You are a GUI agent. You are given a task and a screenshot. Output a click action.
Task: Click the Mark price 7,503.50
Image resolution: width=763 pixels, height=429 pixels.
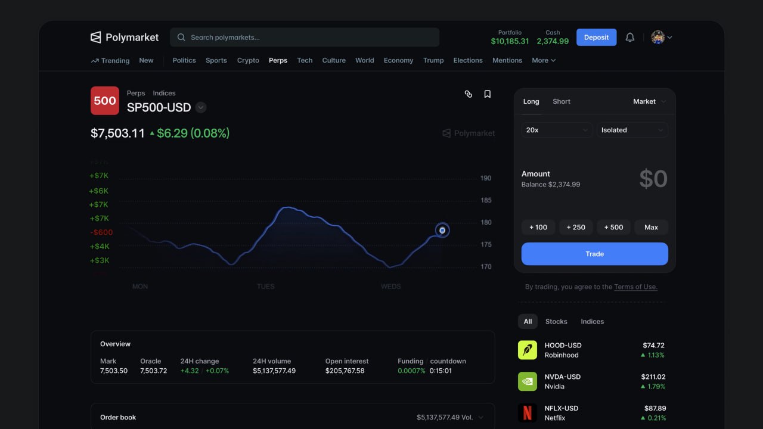tap(114, 371)
